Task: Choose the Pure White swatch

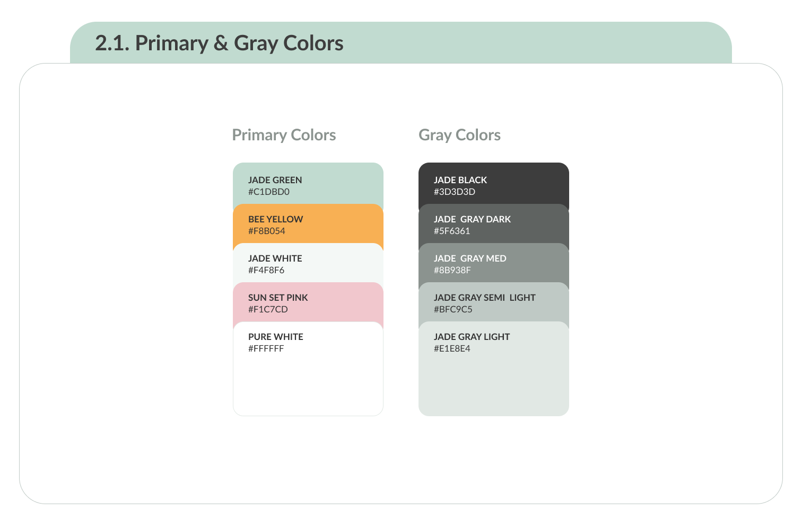Action: 308,369
